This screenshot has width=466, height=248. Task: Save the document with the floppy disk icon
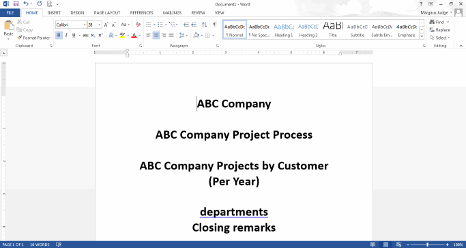[x=16, y=4]
